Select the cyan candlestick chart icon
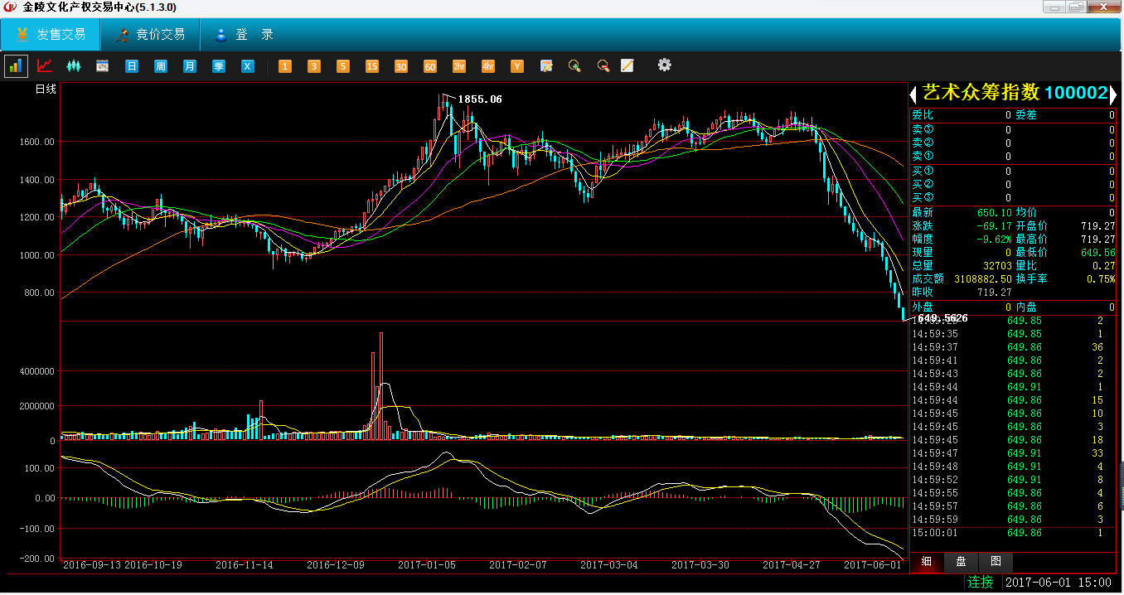The height and width of the screenshot is (595, 1124). point(74,65)
